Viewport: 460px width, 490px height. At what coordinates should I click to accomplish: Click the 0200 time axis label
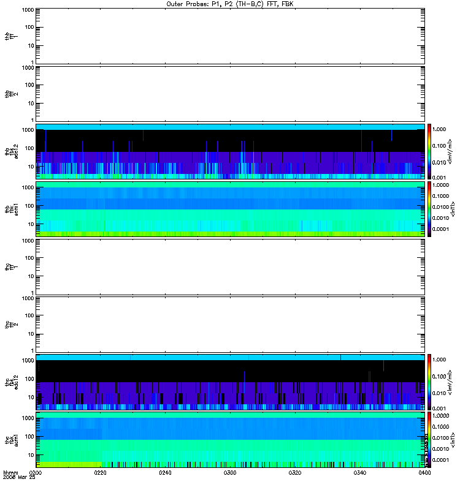36,473
